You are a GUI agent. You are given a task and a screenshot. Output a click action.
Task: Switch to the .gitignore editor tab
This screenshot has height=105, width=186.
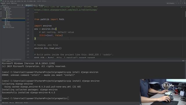(x=42, y=5)
